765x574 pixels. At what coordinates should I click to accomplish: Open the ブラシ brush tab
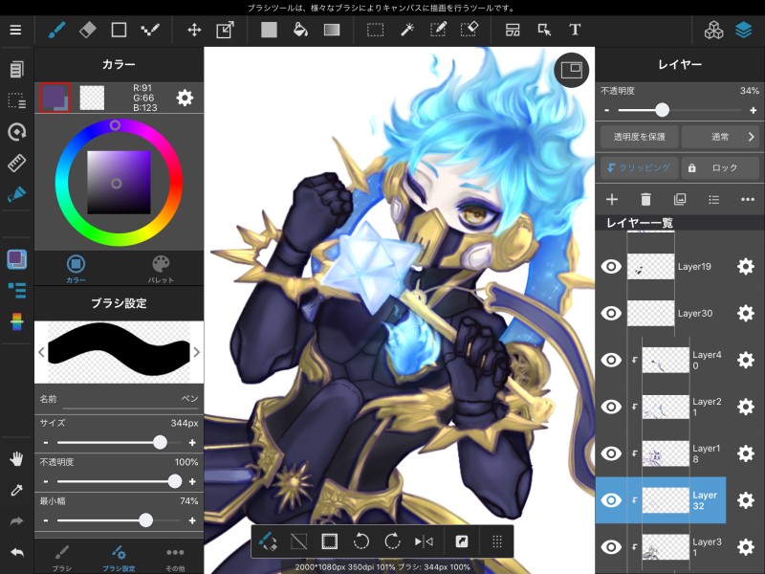62,558
